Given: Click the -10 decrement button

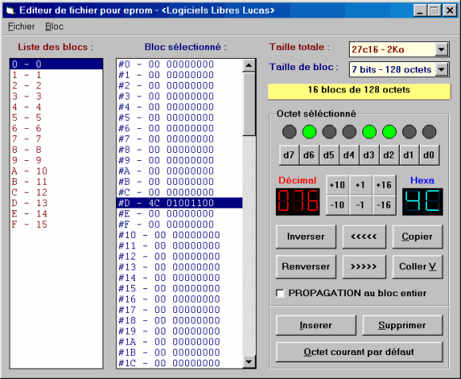Looking at the screenshot, I should click(x=338, y=205).
